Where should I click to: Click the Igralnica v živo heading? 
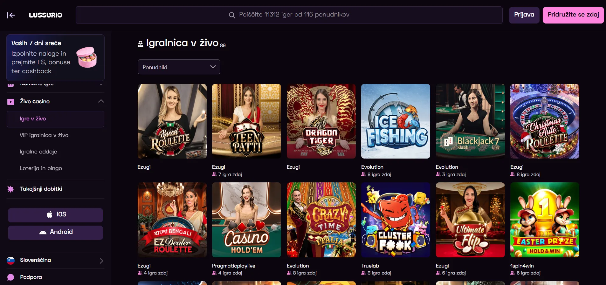click(182, 43)
